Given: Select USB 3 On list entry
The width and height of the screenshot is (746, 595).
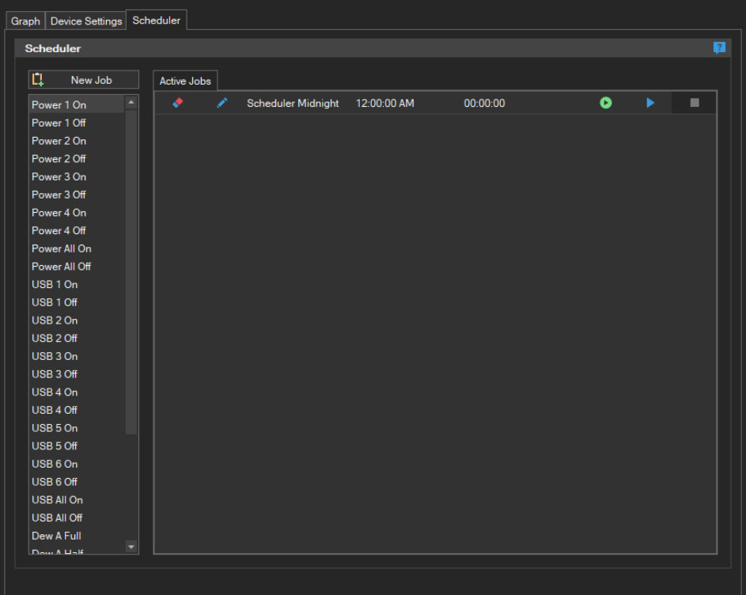Looking at the screenshot, I should coord(77,356).
